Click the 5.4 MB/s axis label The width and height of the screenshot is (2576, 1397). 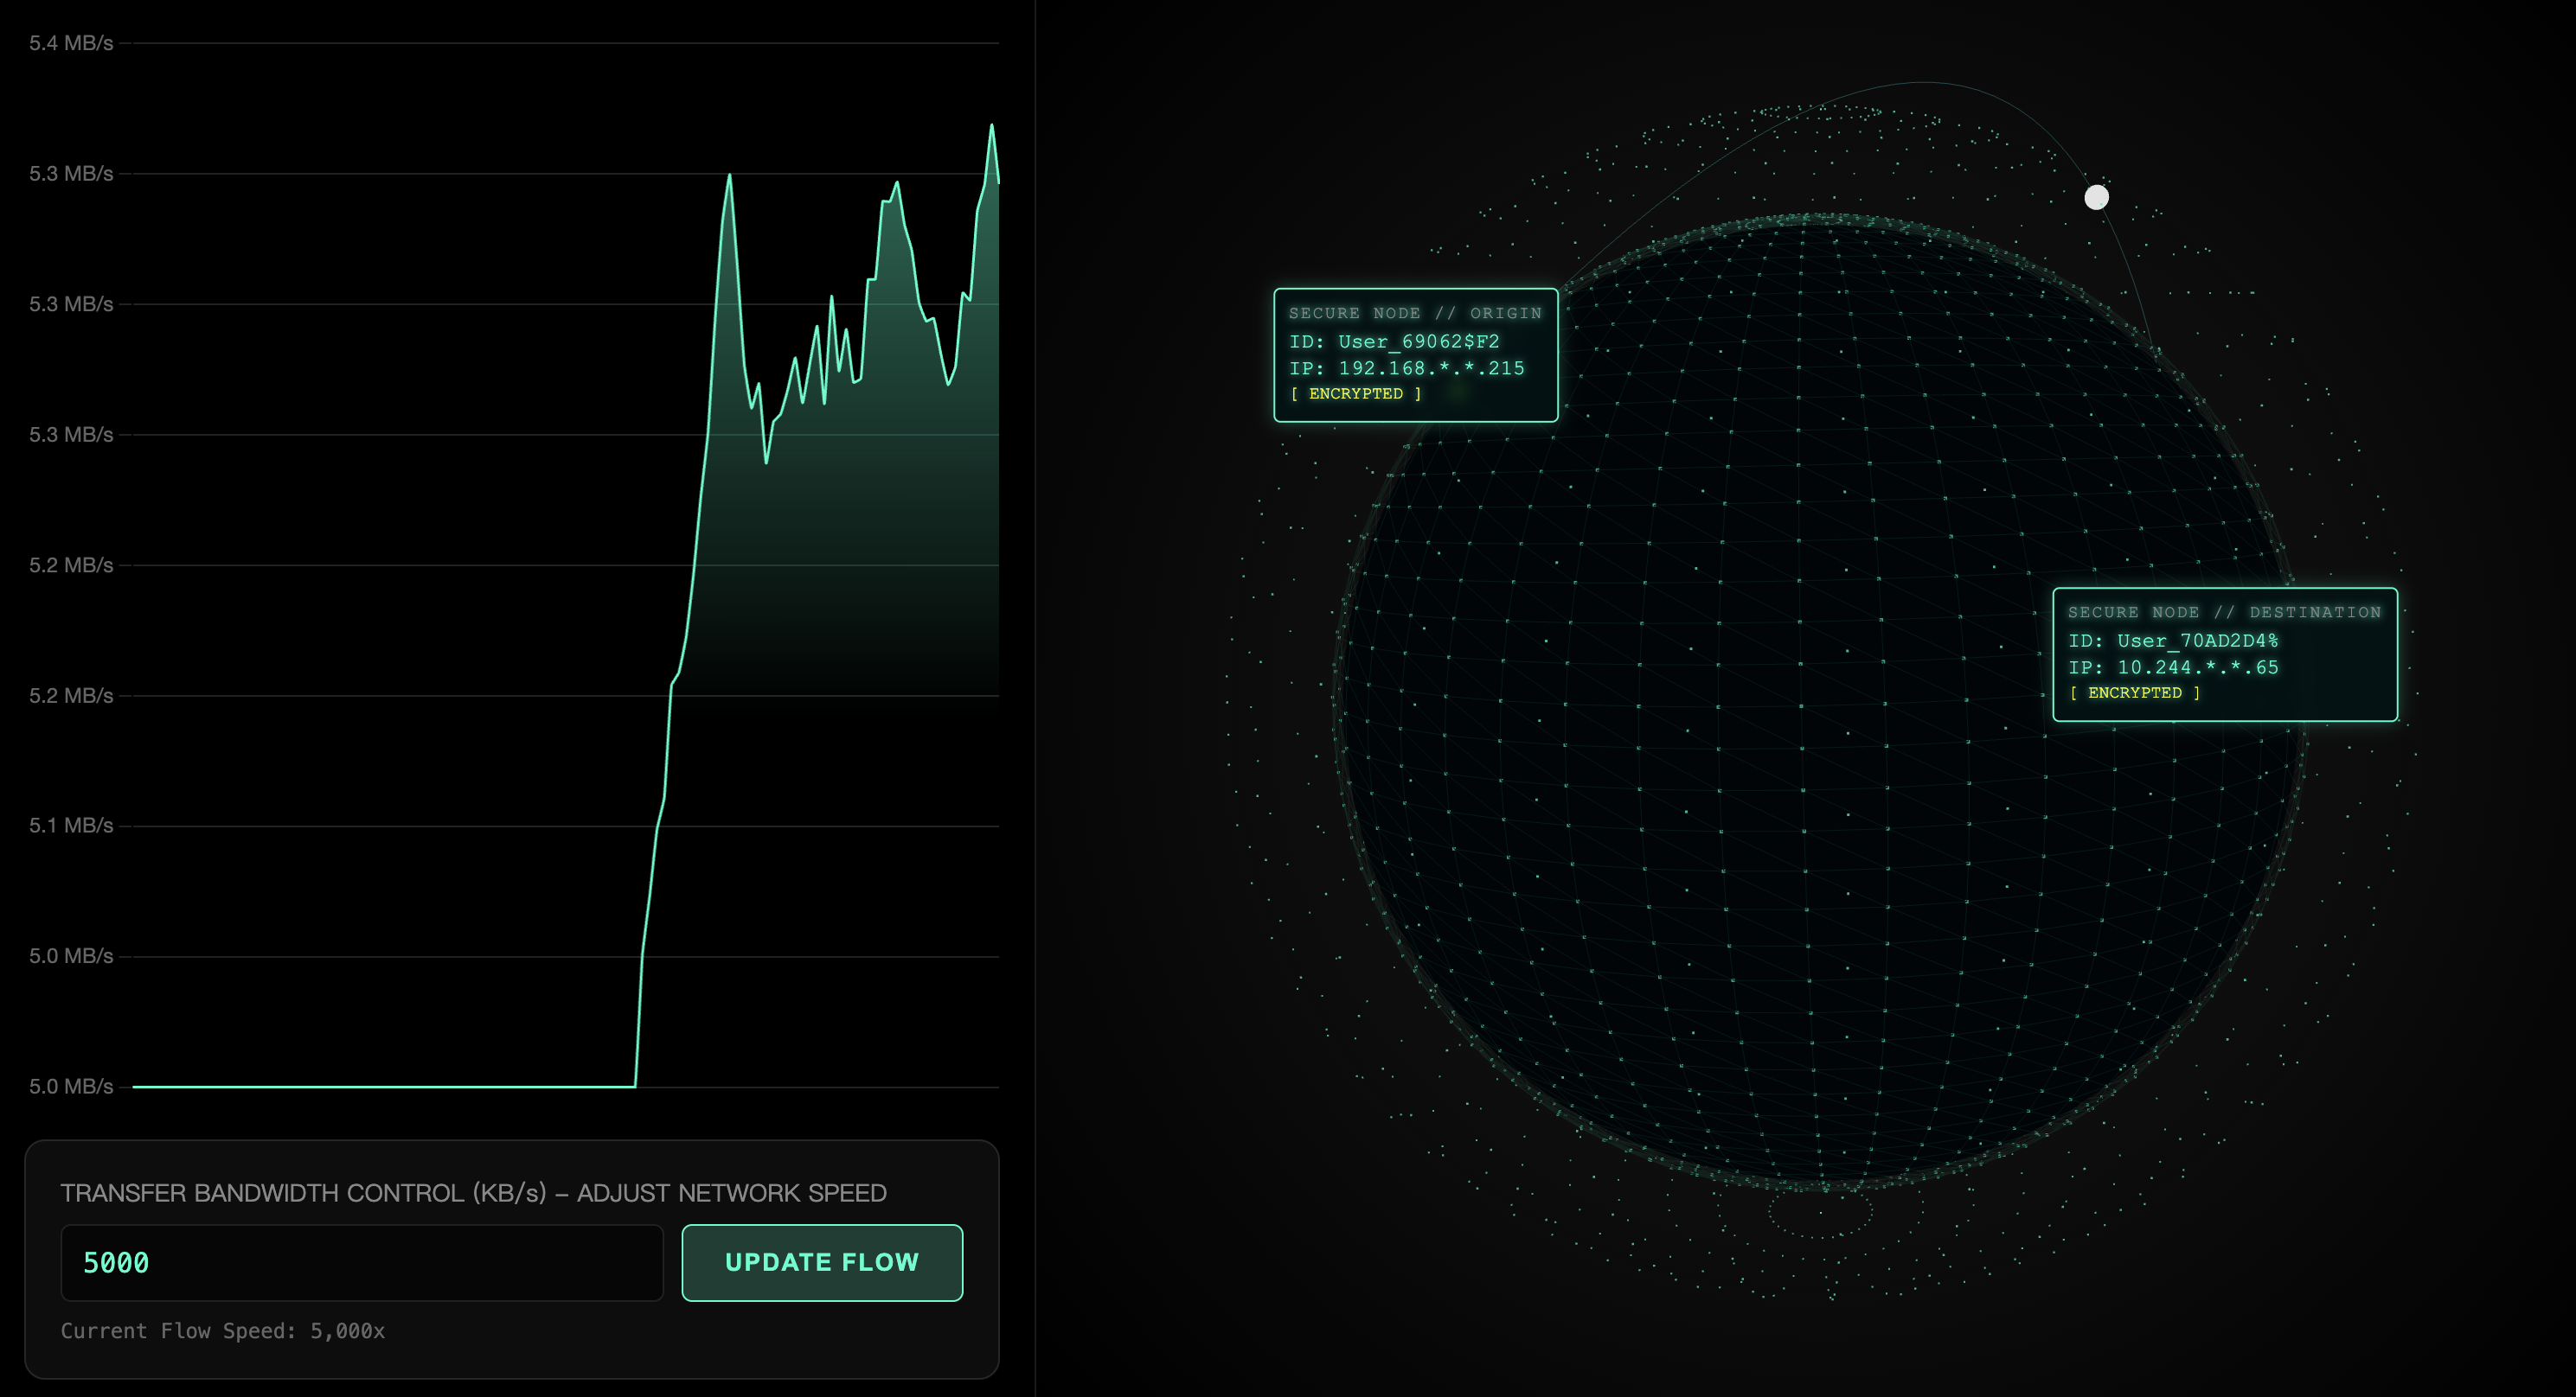[71, 43]
